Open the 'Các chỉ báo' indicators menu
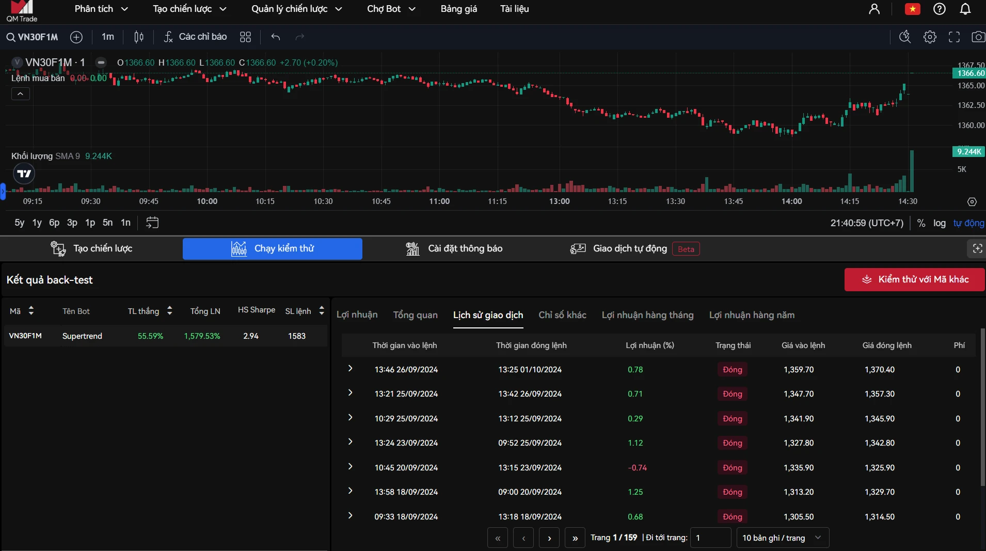This screenshot has width=986, height=551. [x=195, y=37]
